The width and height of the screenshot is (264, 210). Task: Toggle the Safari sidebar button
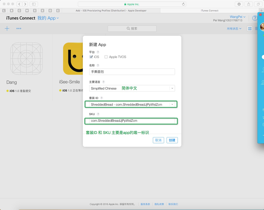(x=34, y=4)
